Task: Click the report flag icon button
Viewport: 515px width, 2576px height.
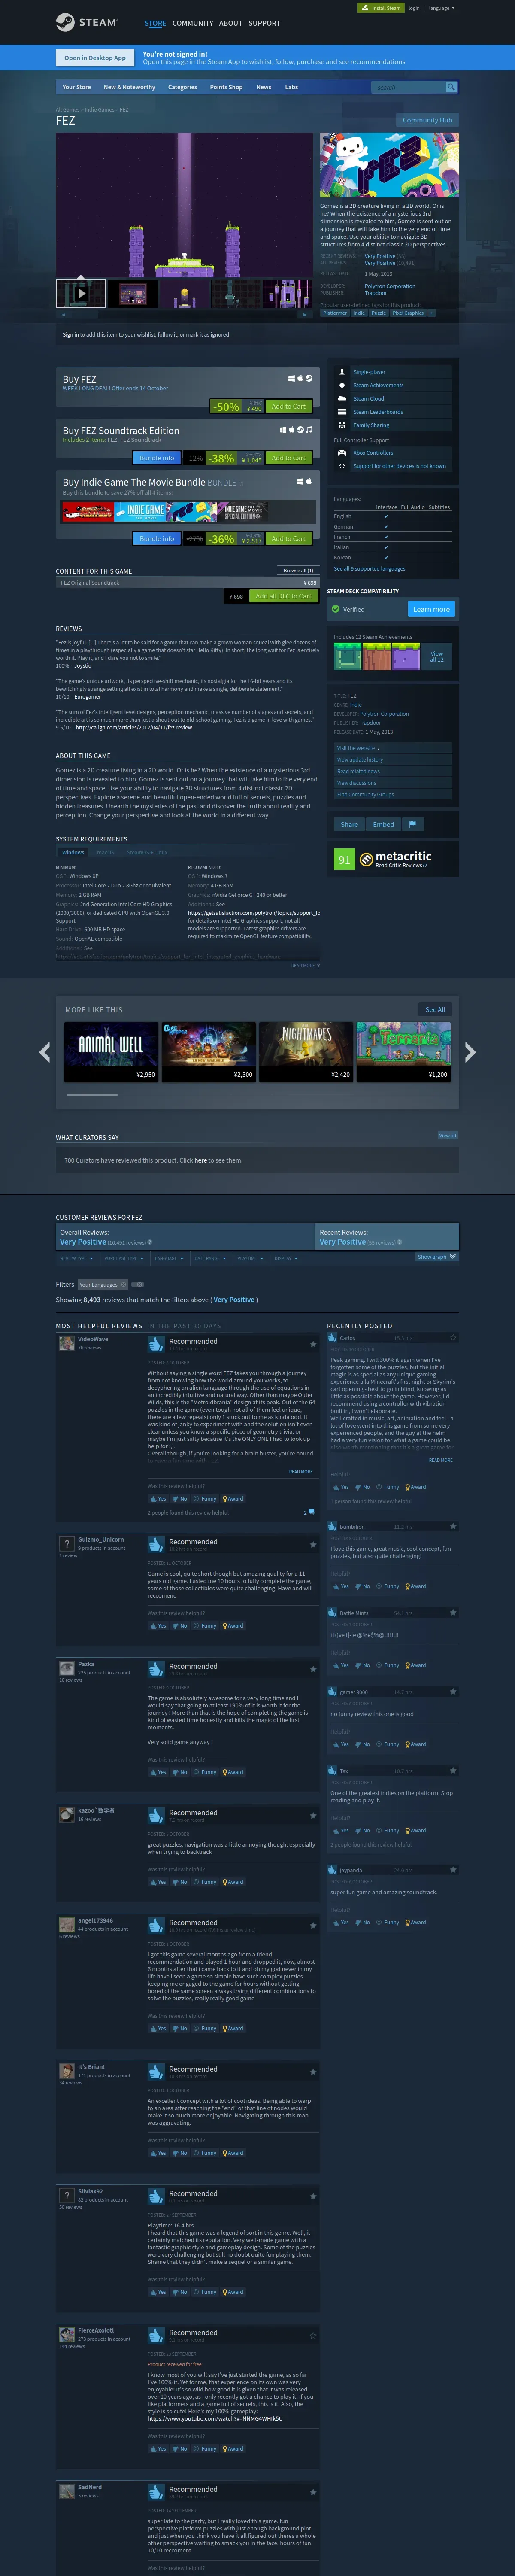Action: coord(412,825)
